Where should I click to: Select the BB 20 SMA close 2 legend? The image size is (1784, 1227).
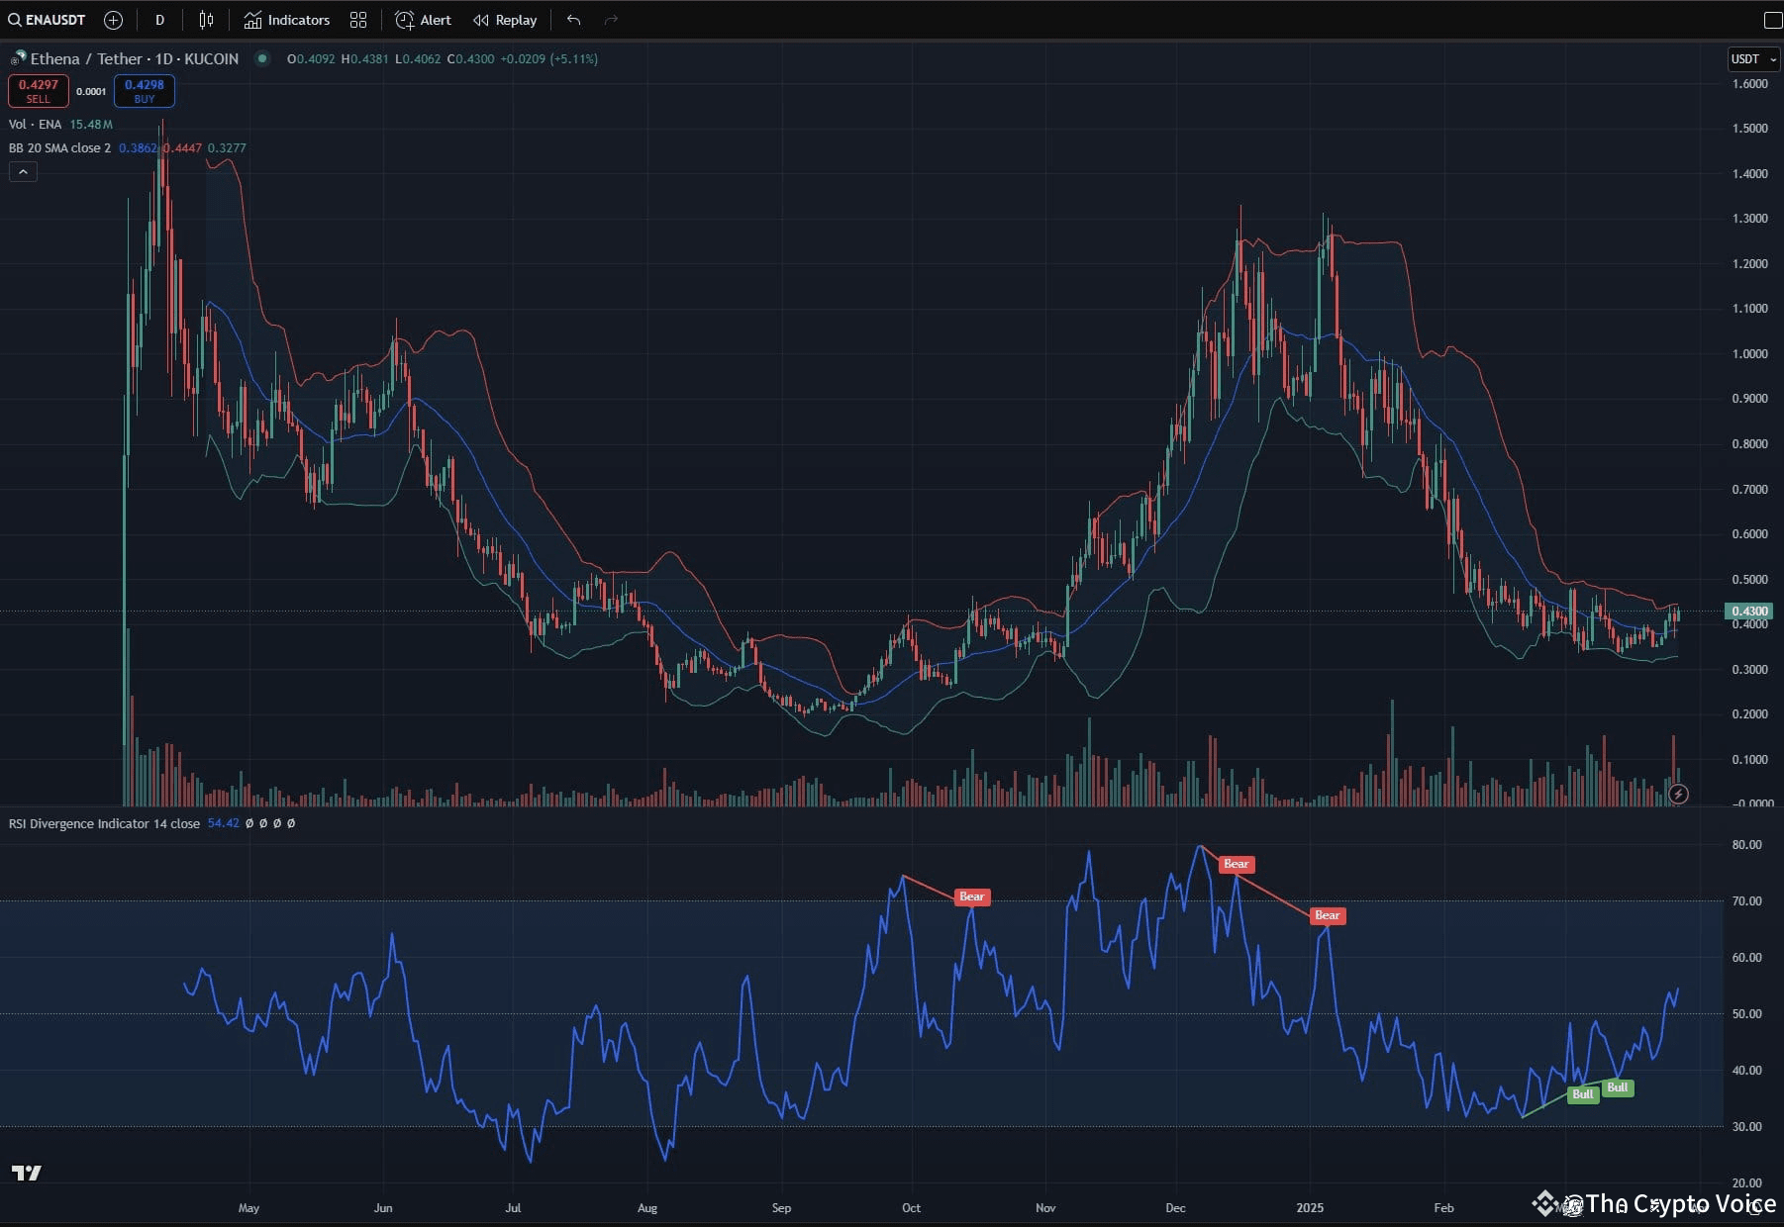[x=59, y=147]
